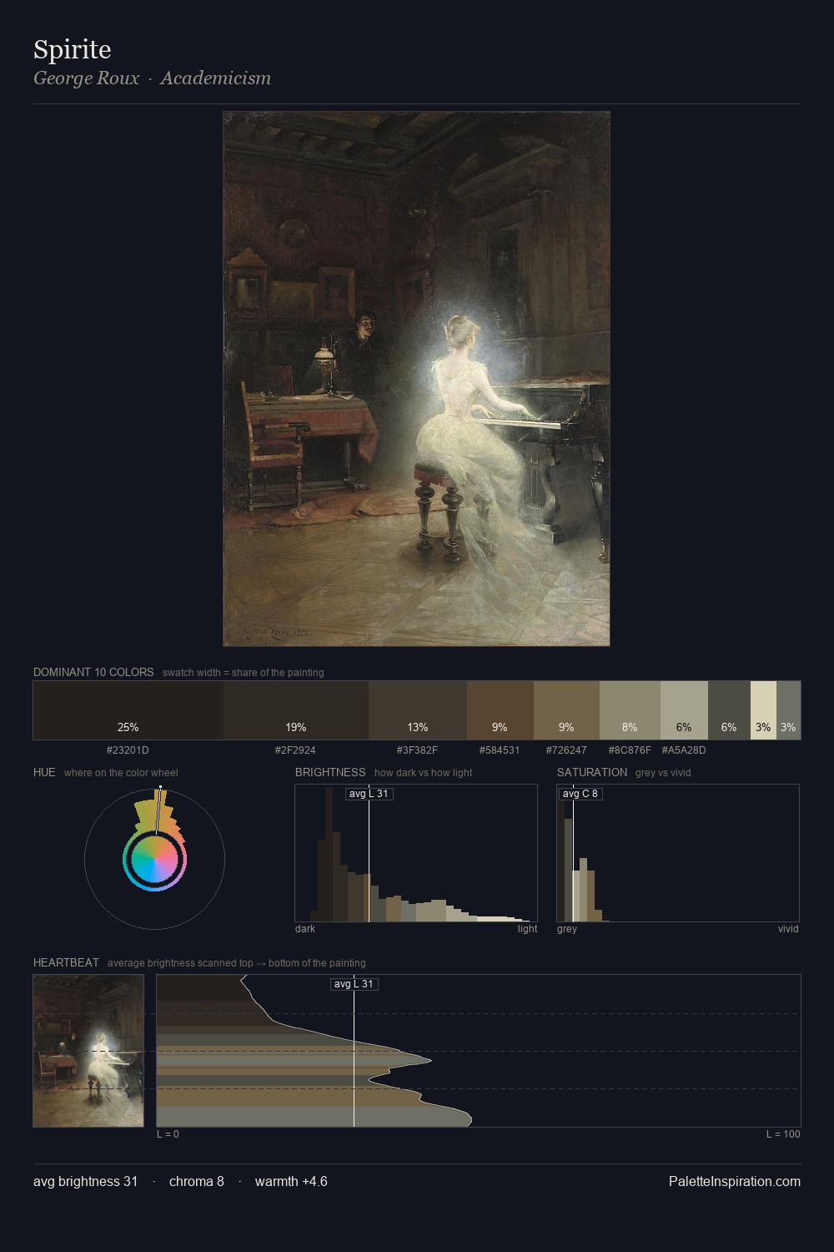Click the pale cream 3% swatch
The image size is (834, 1252).
763,710
